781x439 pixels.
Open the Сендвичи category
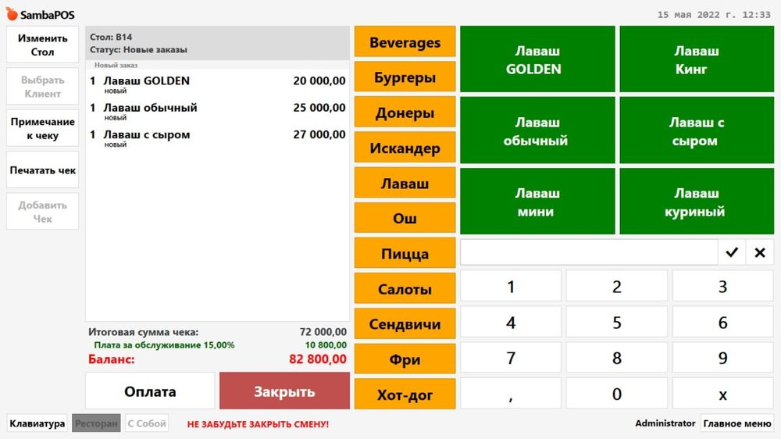point(405,324)
